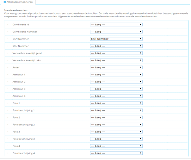Click the Attributen importeren tab icon

5,2
